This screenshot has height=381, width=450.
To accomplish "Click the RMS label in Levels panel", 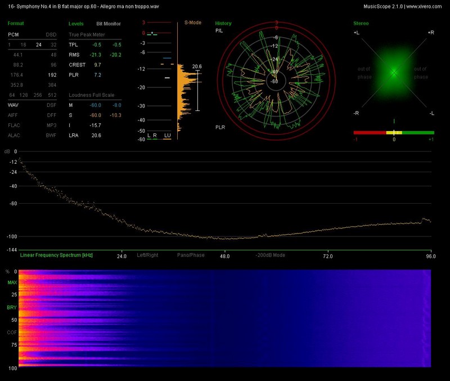I will (x=74, y=55).
